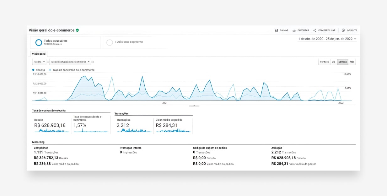Click the 100,00% Sessões segment text
This screenshot has width=387, height=196.
(x=53, y=44)
